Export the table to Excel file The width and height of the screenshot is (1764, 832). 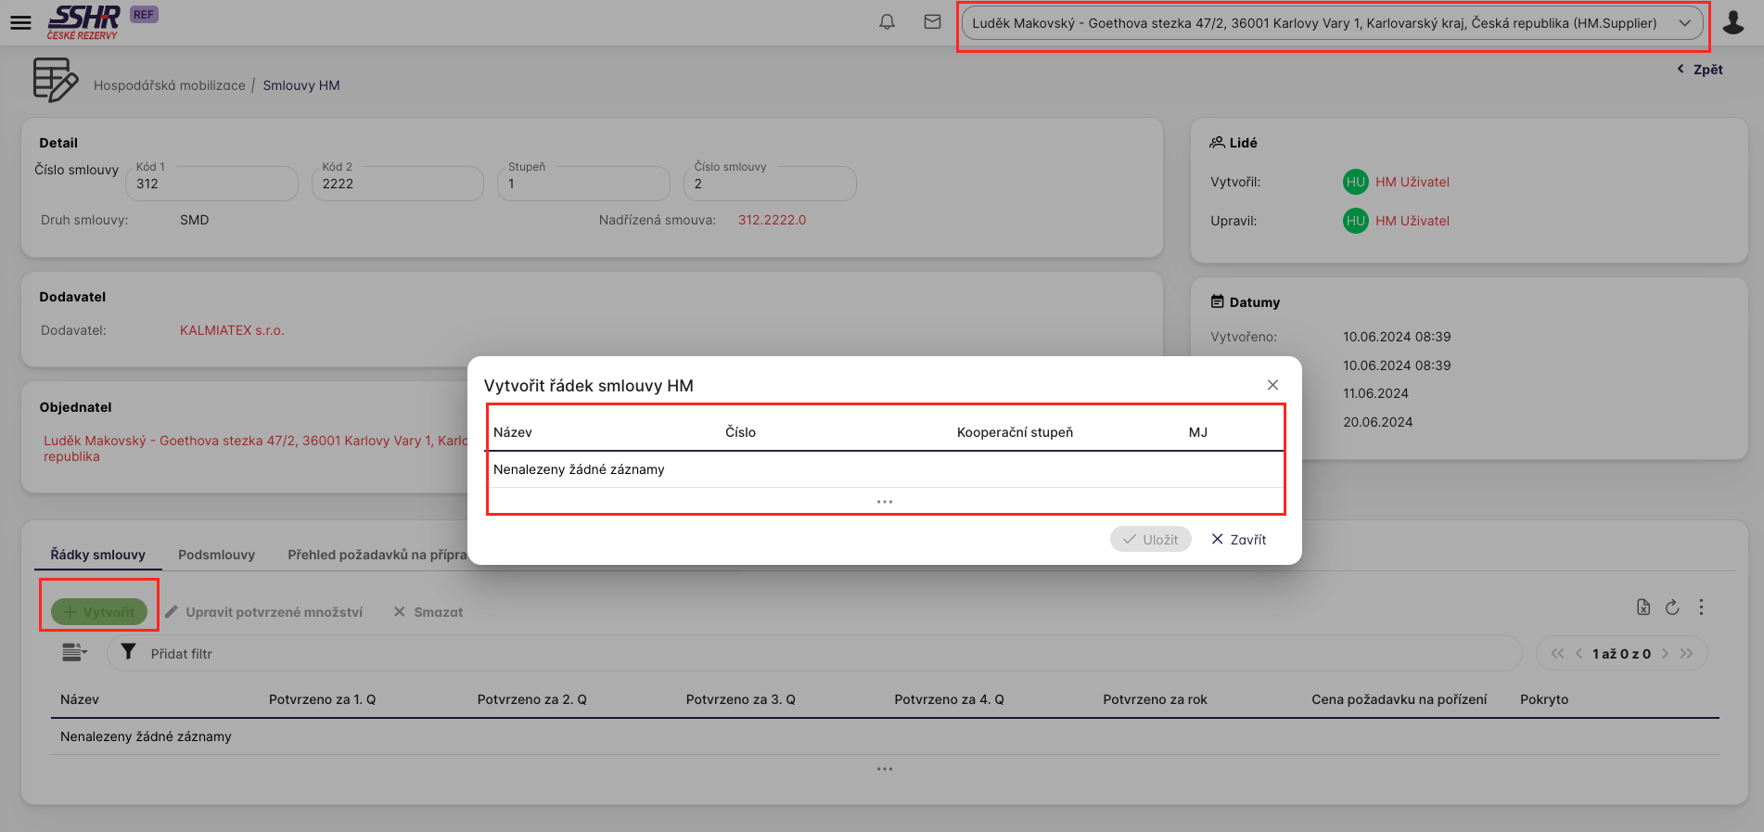(x=1643, y=608)
